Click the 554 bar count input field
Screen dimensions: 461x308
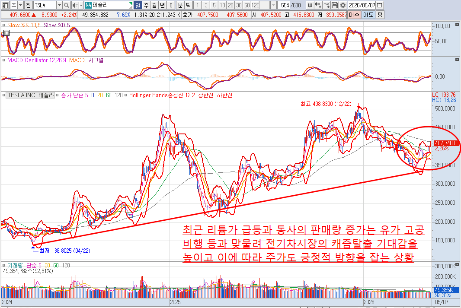click(284, 5)
